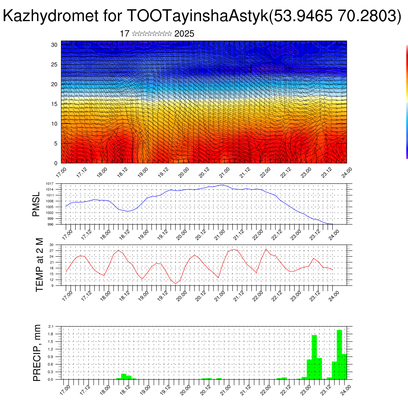Select the TEMP at 2 M axis label
Image resolution: width=408 pixels, height=408 pixels.
click(39, 265)
